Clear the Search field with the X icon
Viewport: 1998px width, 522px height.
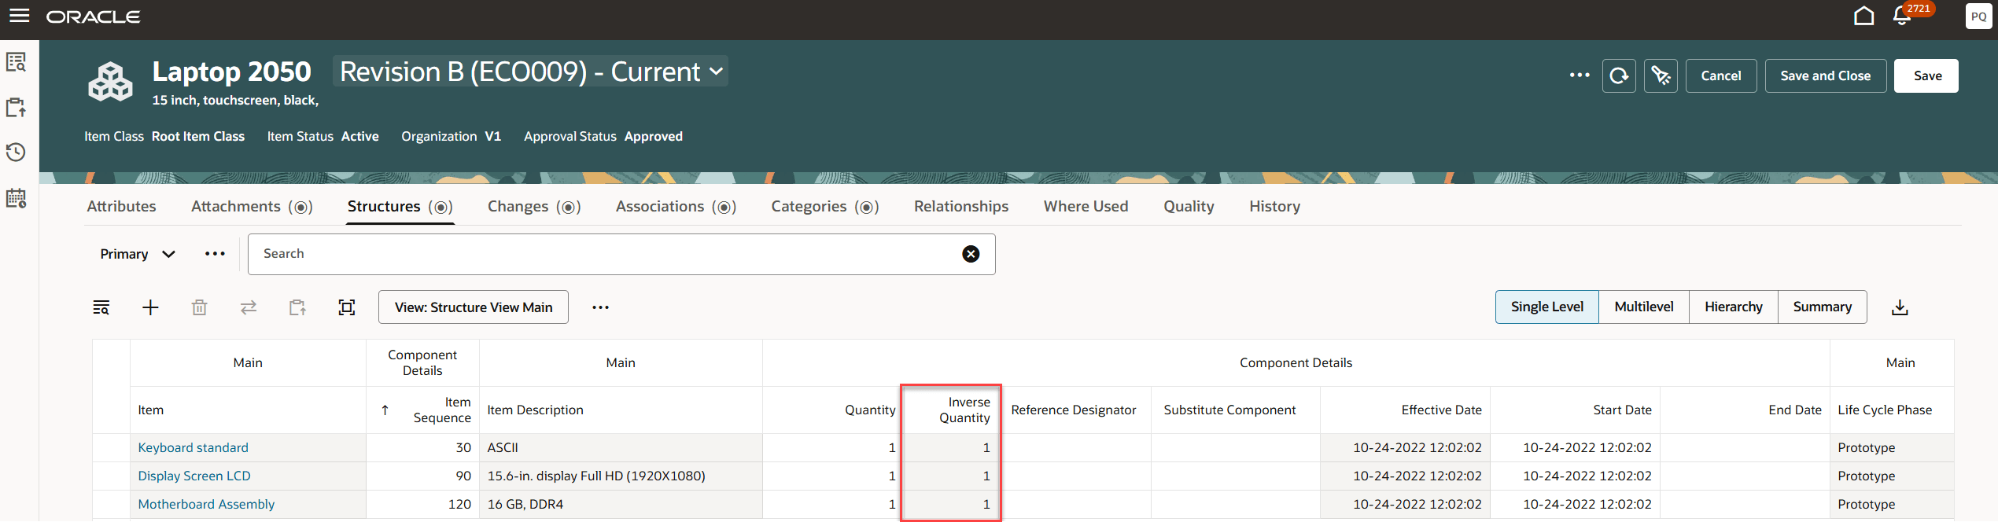[971, 254]
